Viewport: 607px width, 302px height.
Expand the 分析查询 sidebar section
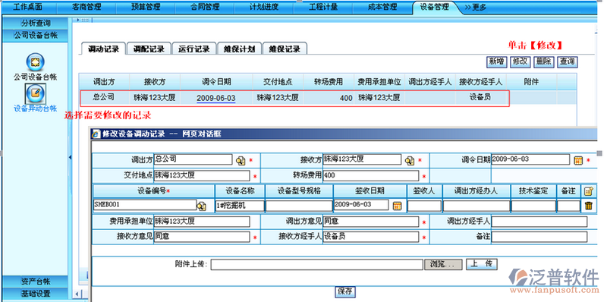[x=35, y=24]
